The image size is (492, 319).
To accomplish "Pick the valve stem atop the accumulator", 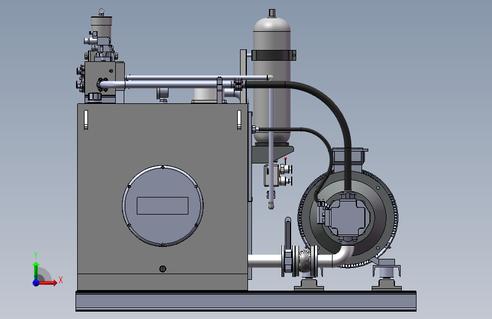I will pyautogui.click(x=272, y=12).
